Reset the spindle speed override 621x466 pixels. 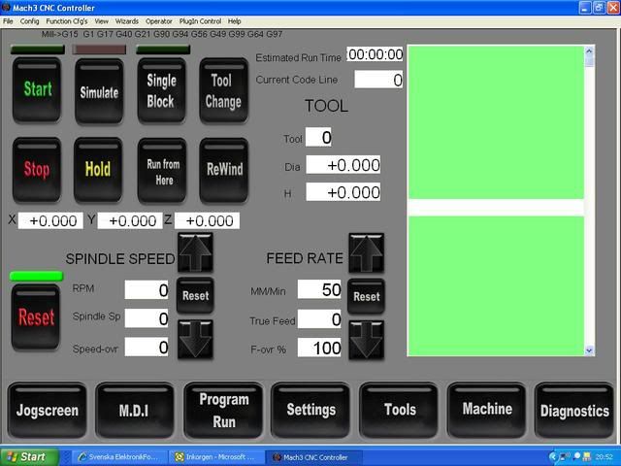[x=195, y=295]
